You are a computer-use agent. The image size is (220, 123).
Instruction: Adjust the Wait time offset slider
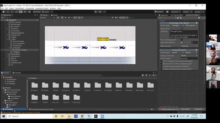[186, 42]
